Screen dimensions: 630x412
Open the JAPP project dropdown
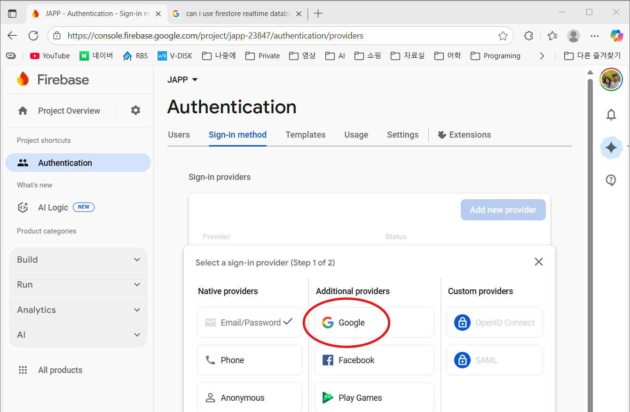(x=182, y=80)
